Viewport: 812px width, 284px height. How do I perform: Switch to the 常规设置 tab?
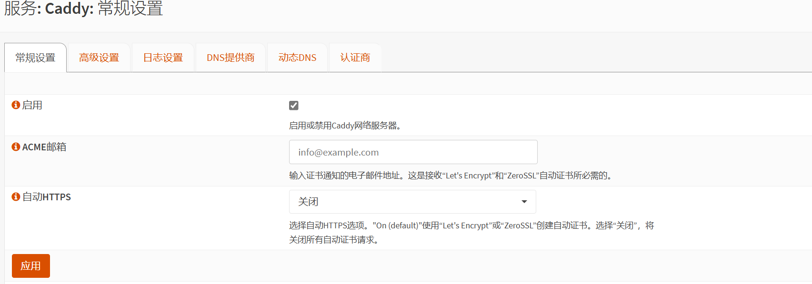click(x=35, y=58)
